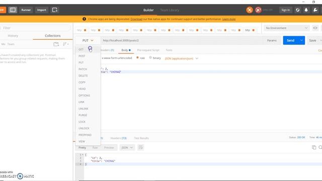
Task: Choose COPY from the method list
Action: pos(88,82)
